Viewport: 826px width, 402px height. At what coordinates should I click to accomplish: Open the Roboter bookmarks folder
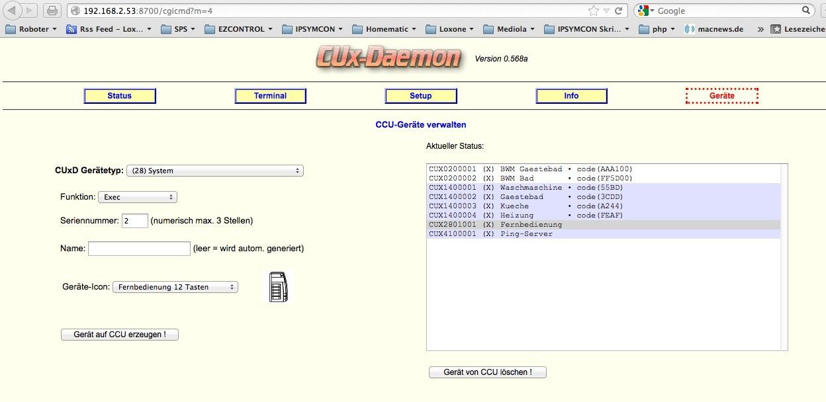pyautogui.click(x=30, y=29)
